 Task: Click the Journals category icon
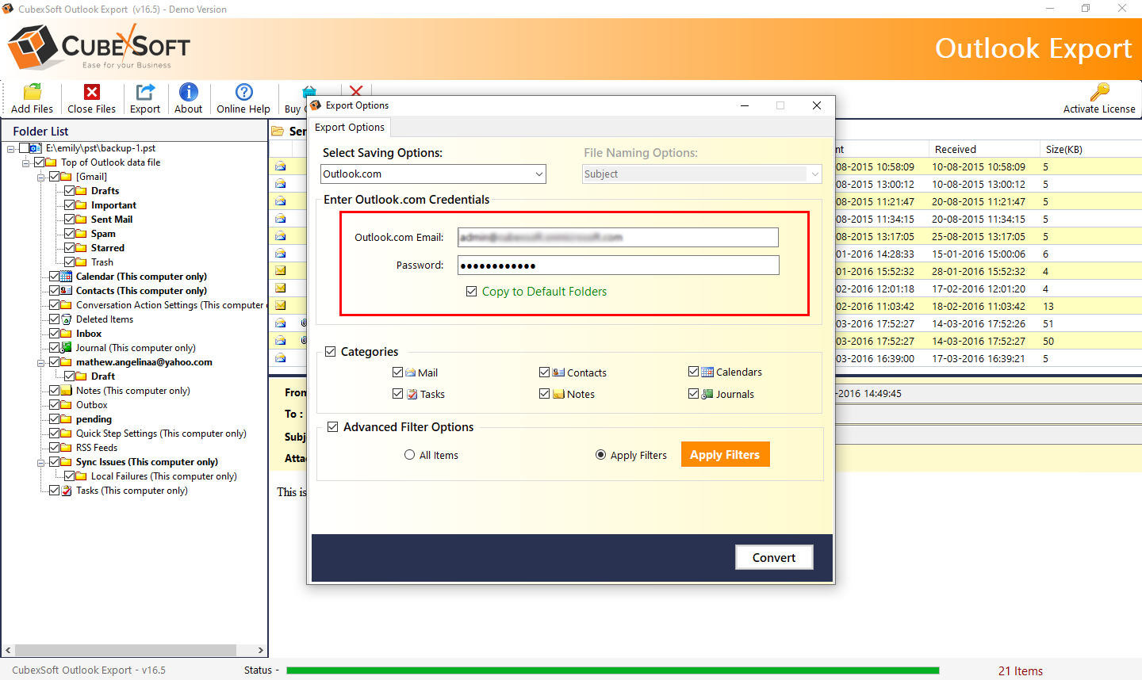[707, 394]
